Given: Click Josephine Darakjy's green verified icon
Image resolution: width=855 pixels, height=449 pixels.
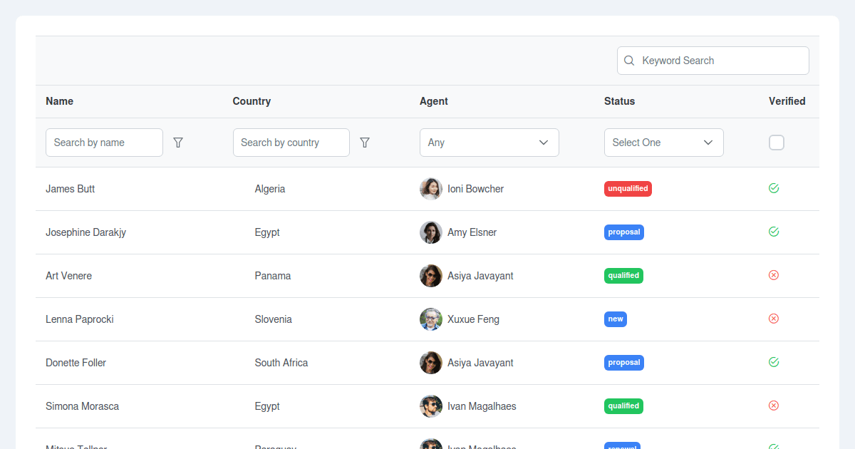Looking at the screenshot, I should coord(774,232).
